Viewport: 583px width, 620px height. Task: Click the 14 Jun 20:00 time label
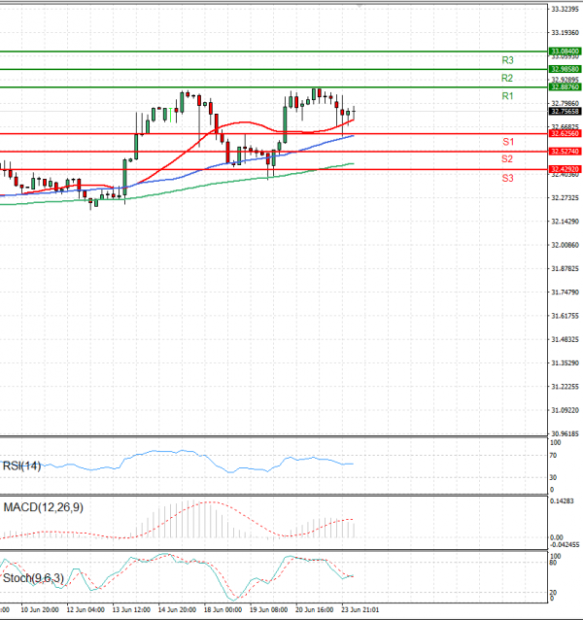tap(177, 609)
